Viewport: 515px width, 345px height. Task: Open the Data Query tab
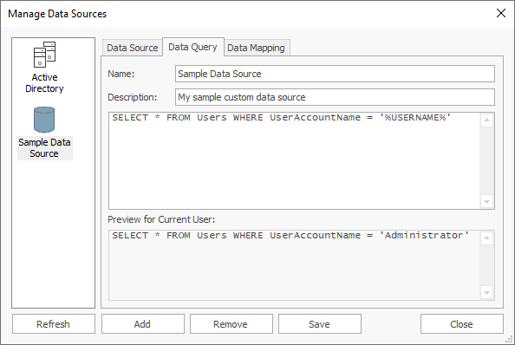pyautogui.click(x=192, y=48)
